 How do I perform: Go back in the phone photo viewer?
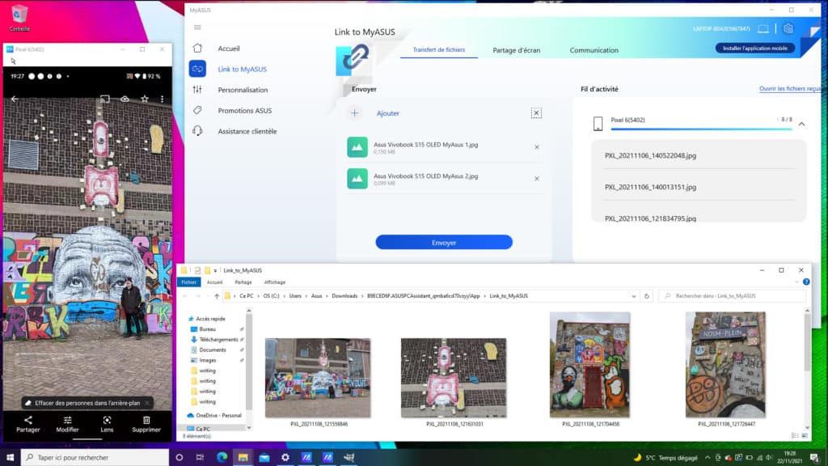coord(15,99)
